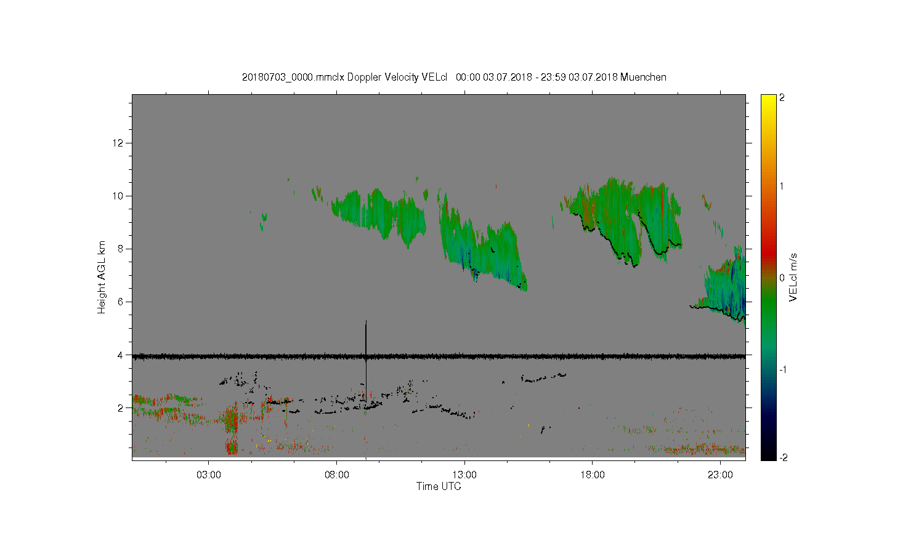Click the 'Height AGL km' axis title

coord(102,278)
